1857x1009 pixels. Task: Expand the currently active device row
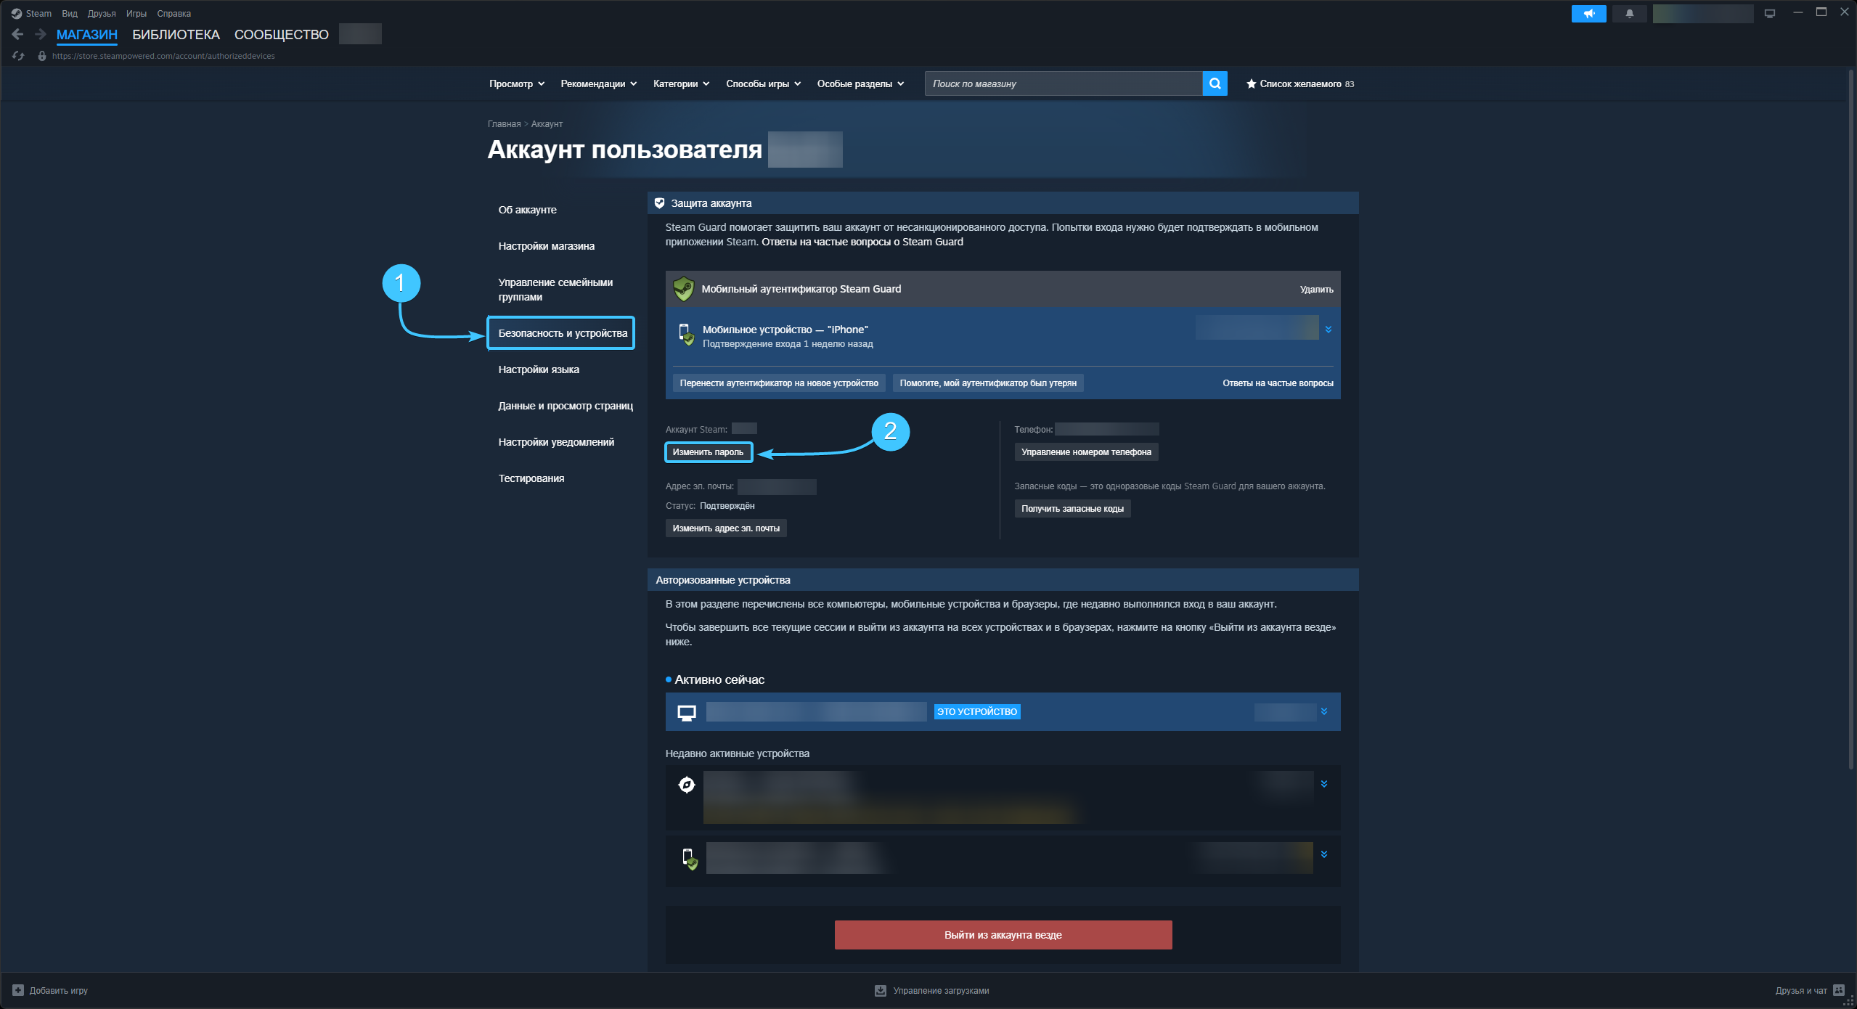coord(1323,711)
